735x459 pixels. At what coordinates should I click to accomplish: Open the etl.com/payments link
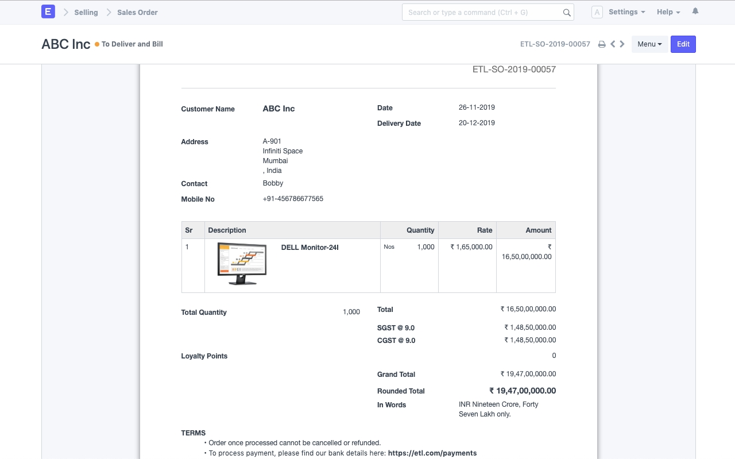coord(432,453)
